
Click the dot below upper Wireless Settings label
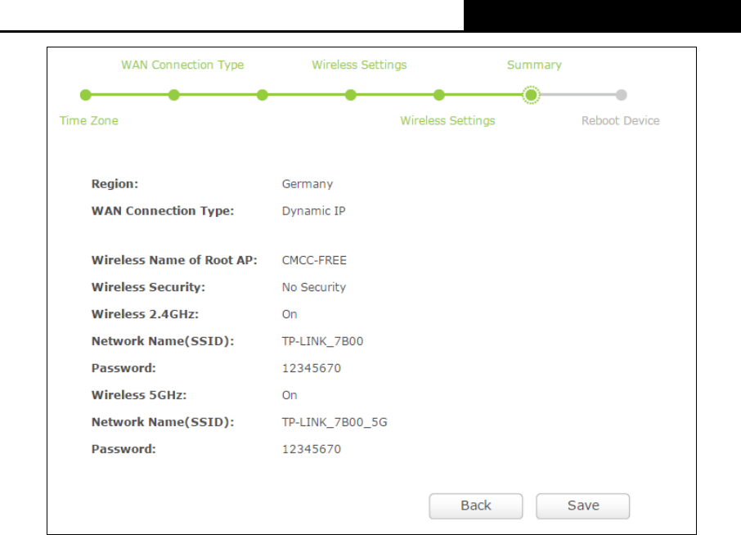click(351, 95)
